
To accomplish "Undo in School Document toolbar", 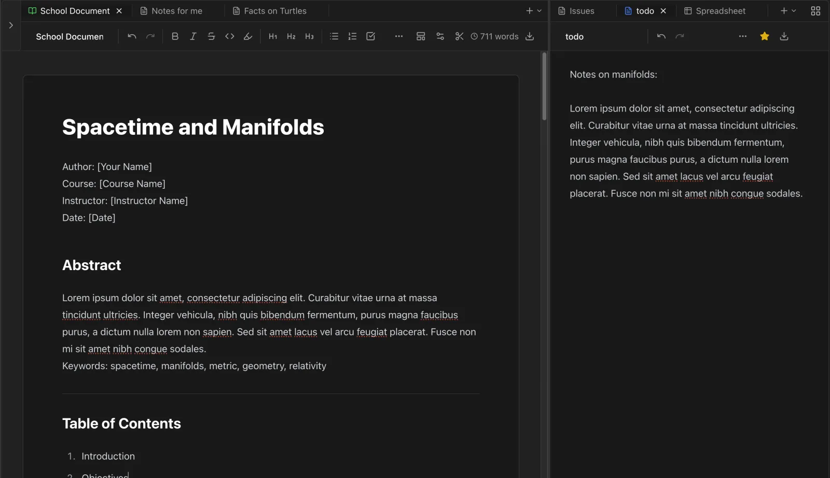I will coord(132,36).
